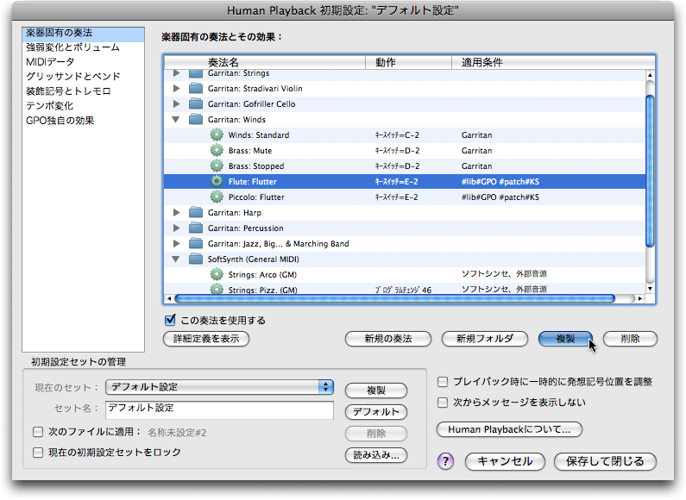Click Human Playbackについて... button
686x500 pixels.
[x=509, y=429]
